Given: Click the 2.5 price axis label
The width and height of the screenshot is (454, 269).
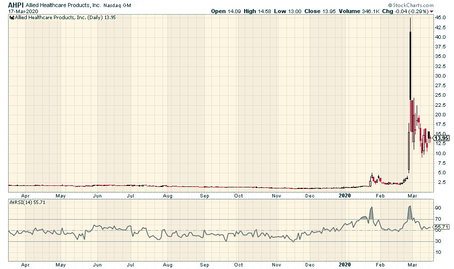Looking at the screenshot, I should click(441, 182).
